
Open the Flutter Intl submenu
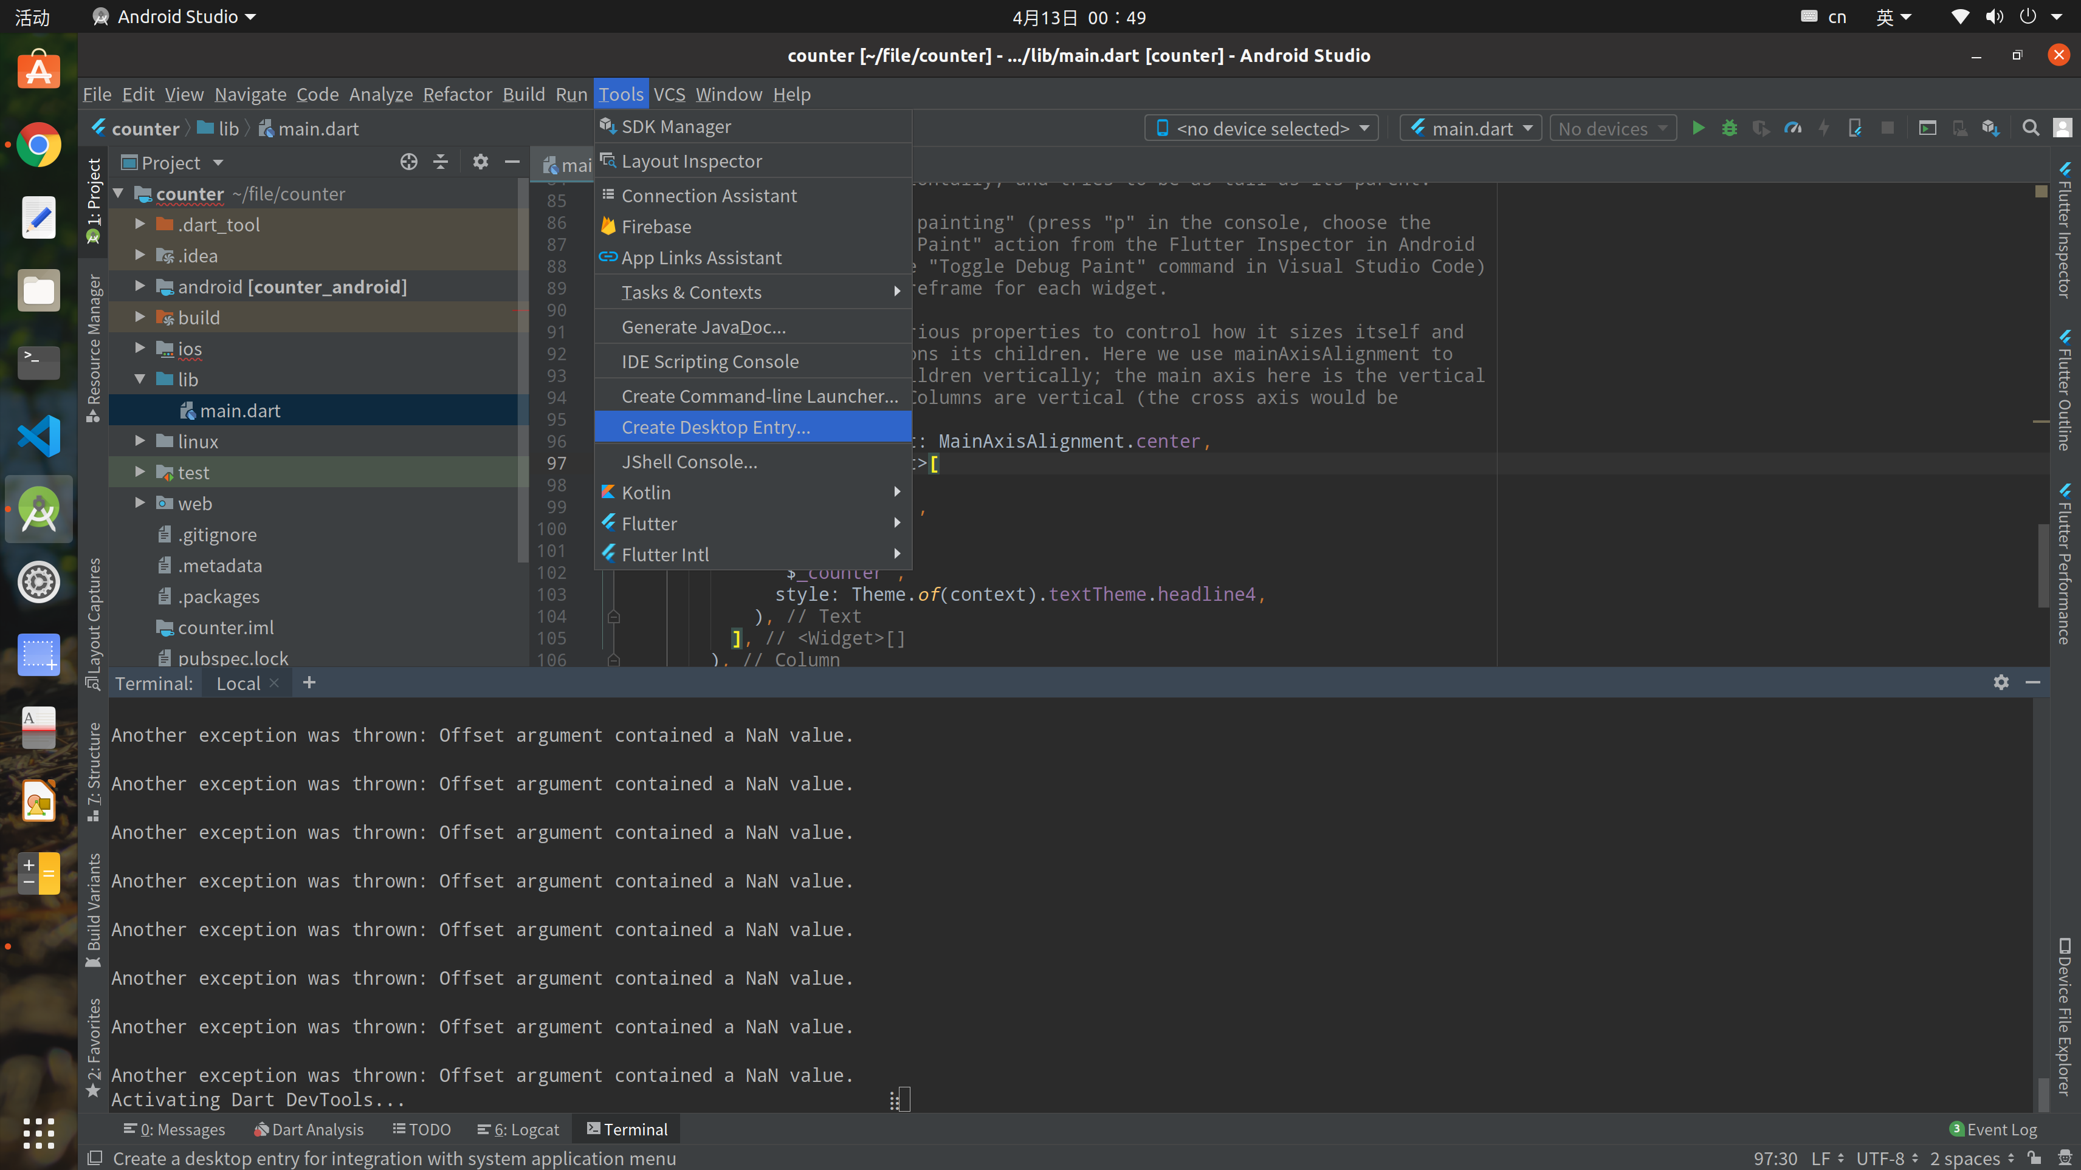(753, 555)
